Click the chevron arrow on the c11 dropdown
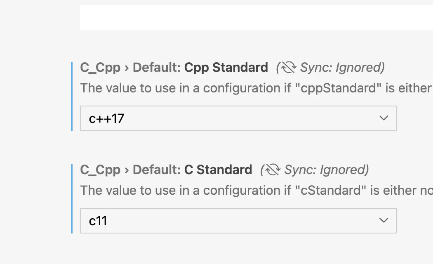This screenshot has width=433, height=264. [384, 220]
